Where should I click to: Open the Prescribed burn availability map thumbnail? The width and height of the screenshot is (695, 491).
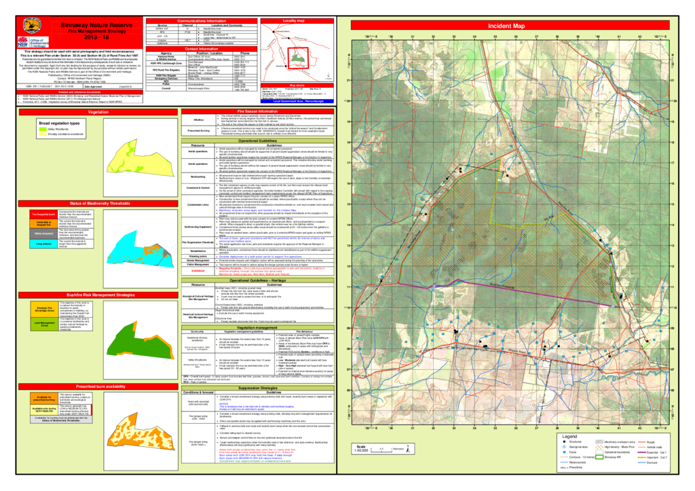point(140,431)
